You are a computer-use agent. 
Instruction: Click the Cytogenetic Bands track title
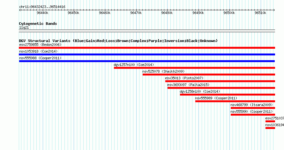pos(38,24)
